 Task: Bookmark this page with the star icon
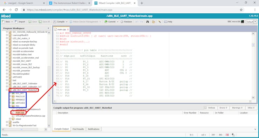coord(241,10)
